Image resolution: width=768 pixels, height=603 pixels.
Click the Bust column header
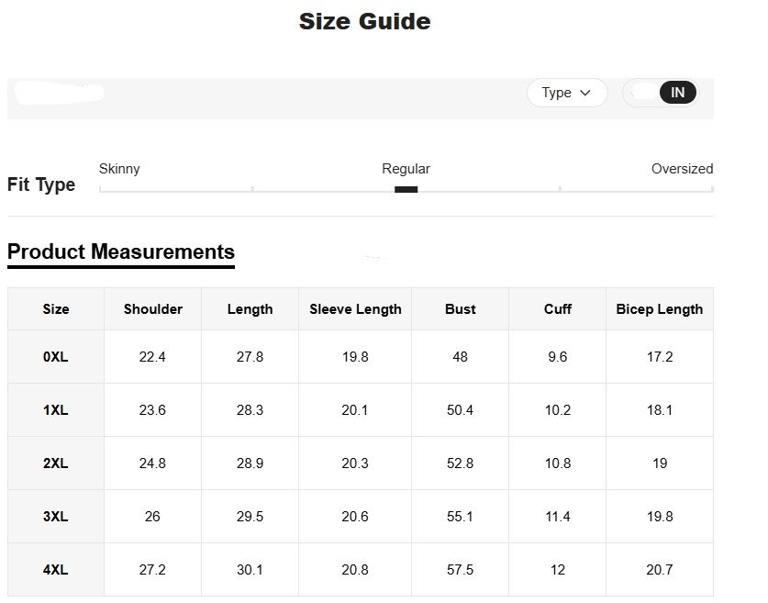point(460,309)
